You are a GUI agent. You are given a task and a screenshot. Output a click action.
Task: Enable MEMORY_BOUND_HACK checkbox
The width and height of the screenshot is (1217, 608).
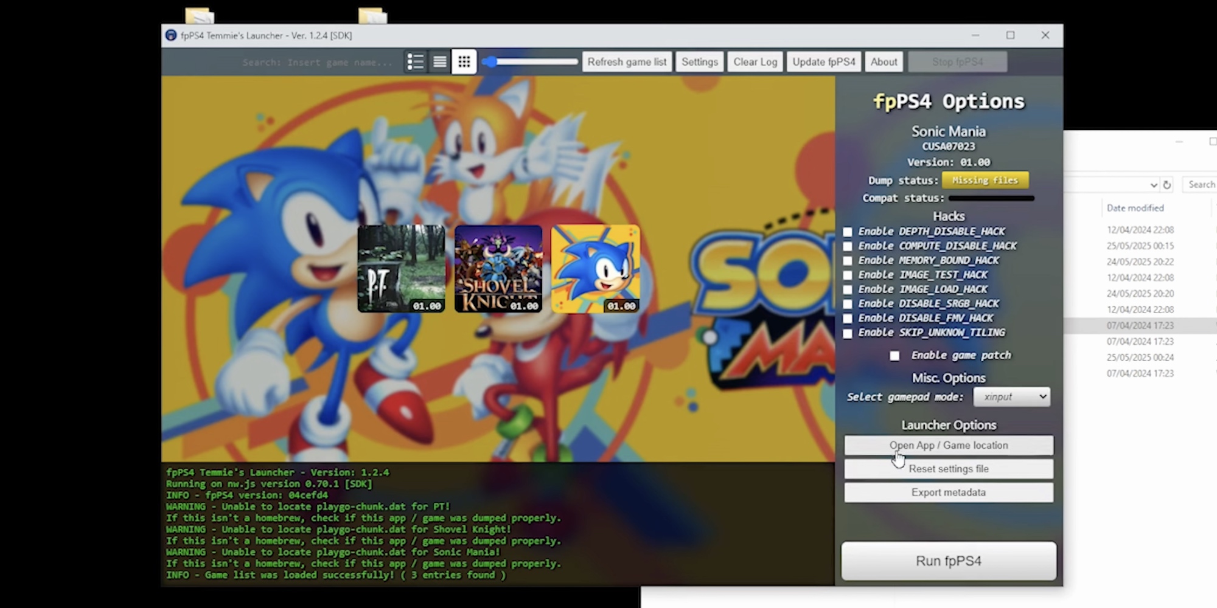pos(847,261)
